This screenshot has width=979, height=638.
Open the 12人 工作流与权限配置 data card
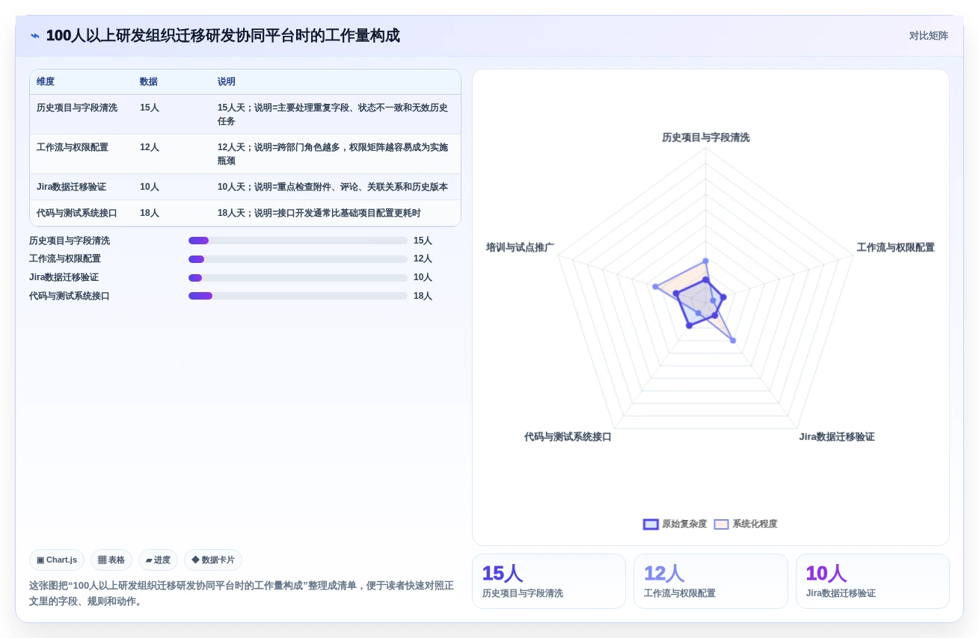[711, 581]
